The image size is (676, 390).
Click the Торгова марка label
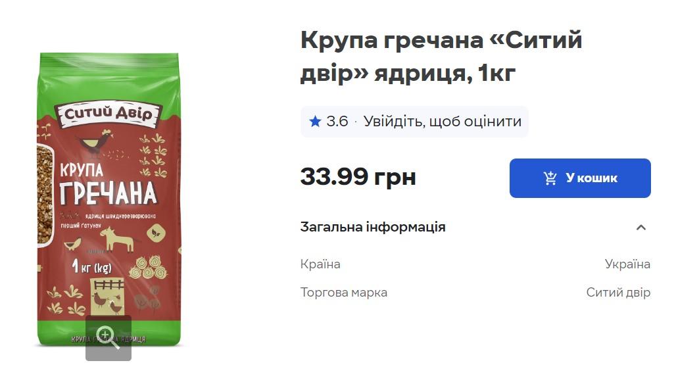point(344,293)
